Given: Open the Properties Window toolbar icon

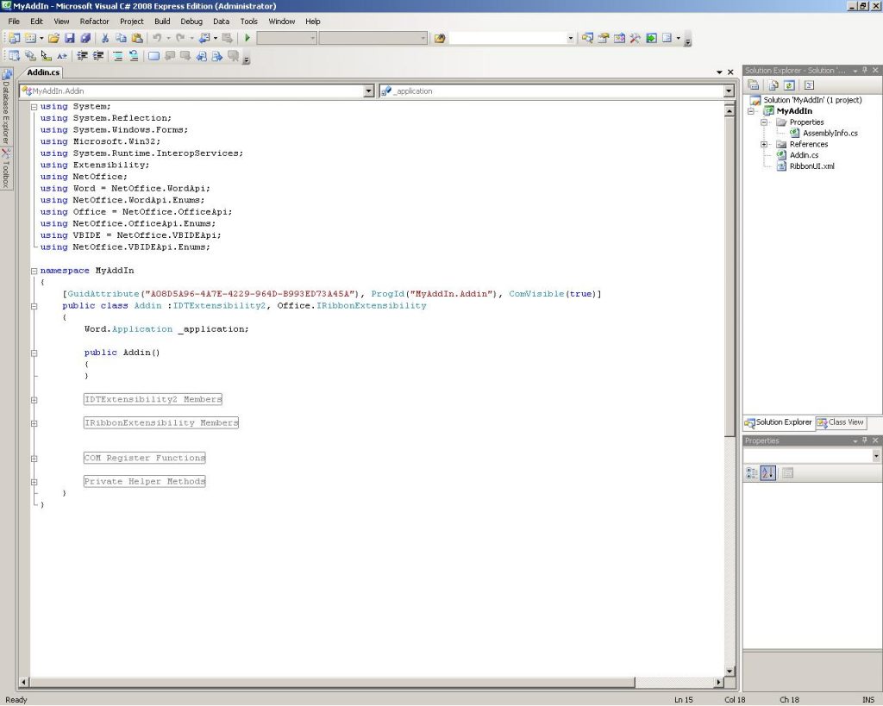Looking at the screenshot, I should tap(603, 38).
